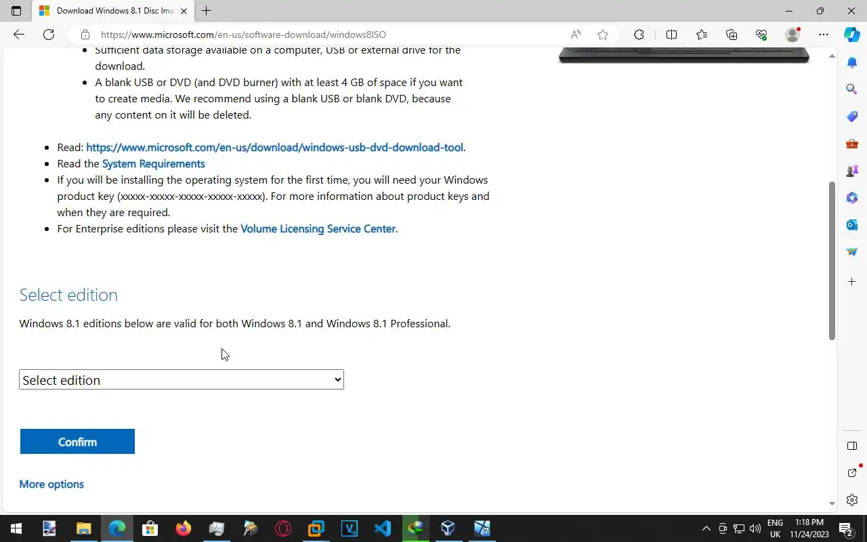Open Drop paper plane in sidebar
The height and width of the screenshot is (542, 867).
[x=852, y=251]
